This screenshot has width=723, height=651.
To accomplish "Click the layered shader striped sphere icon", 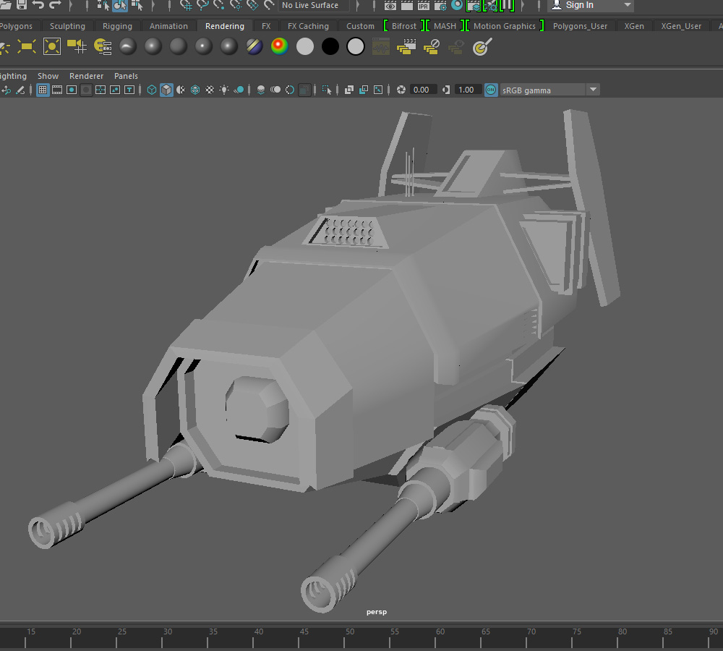I will click(x=254, y=46).
